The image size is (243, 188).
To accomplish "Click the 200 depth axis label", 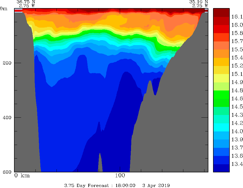I will (7, 63).
